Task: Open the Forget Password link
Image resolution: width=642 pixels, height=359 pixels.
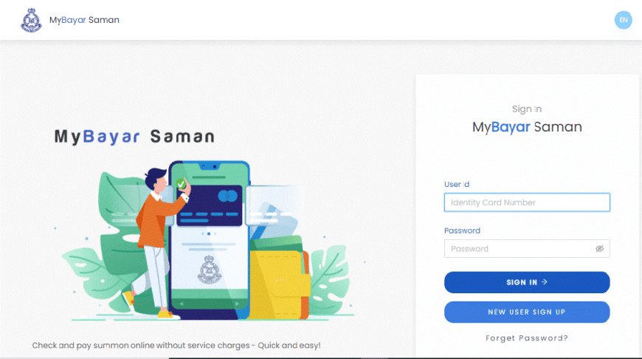Action: pos(527,338)
